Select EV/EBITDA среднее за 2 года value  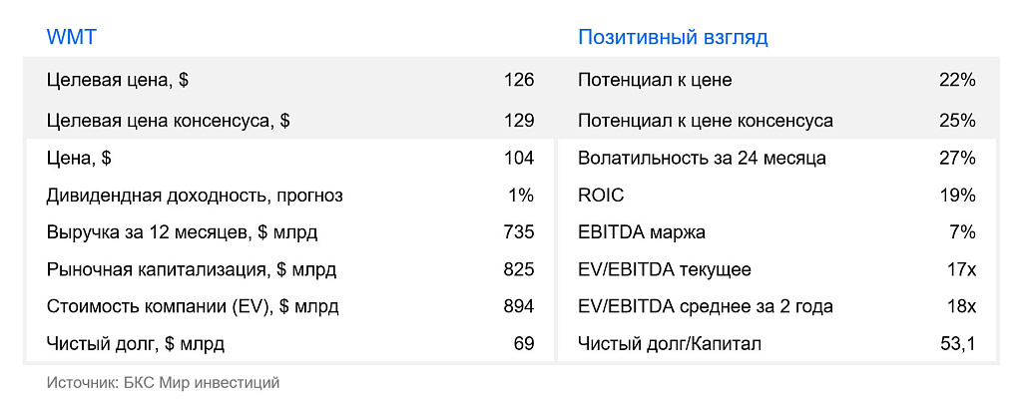pos(961,306)
